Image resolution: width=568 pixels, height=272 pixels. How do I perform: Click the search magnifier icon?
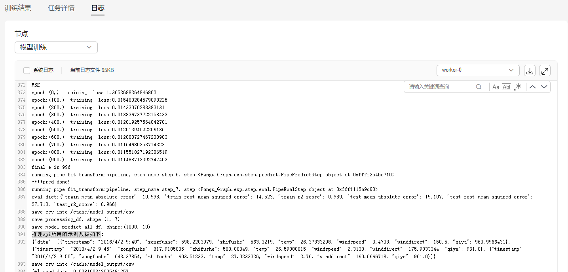click(x=479, y=87)
